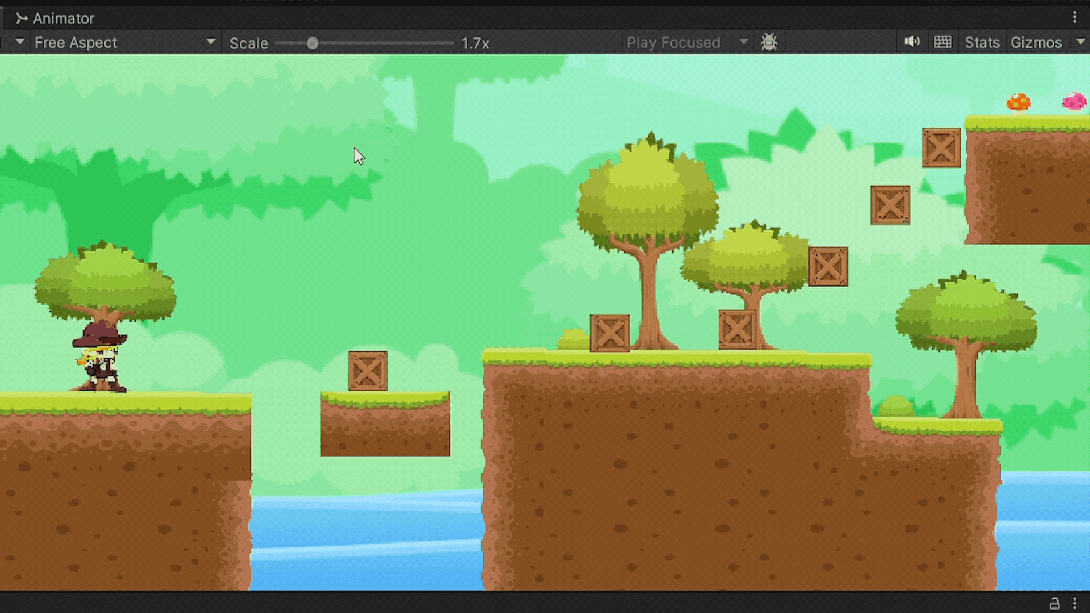Toggle the Stats overlay
The height and width of the screenshot is (613, 1090).
(982, 43)
